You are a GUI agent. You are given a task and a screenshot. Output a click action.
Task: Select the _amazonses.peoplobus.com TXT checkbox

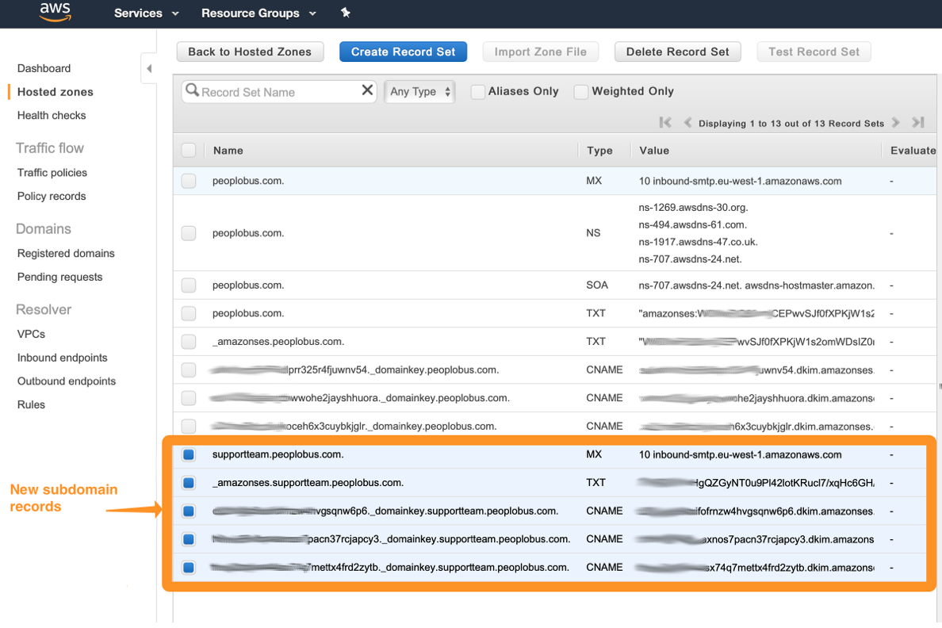click(189, 341)
